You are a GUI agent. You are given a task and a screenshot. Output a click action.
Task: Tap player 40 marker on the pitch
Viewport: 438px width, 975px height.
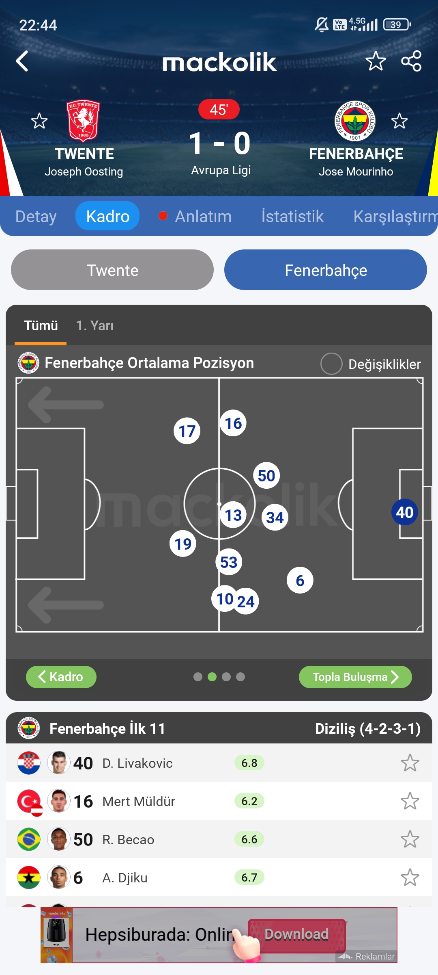click(405, 512)
